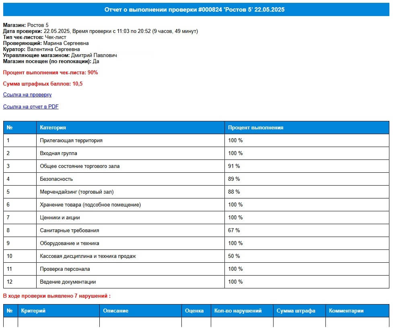The image size is (393, 329).
Task: Click 'Магазин посещен (по геолокации): Да' line
Action: tap(51, 61)
